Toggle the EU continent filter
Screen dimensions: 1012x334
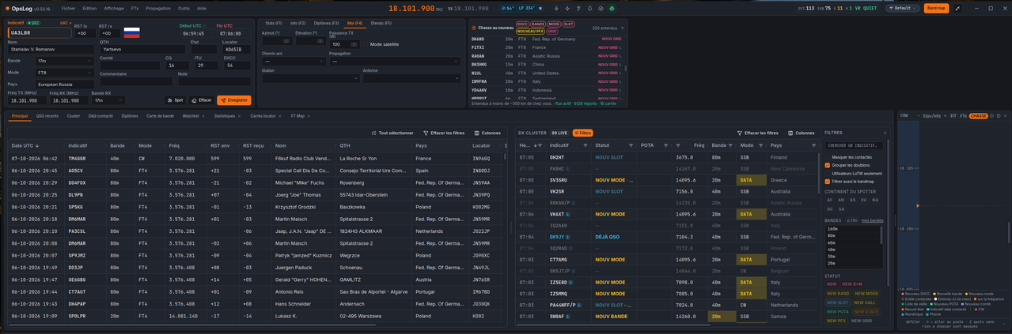863,200
